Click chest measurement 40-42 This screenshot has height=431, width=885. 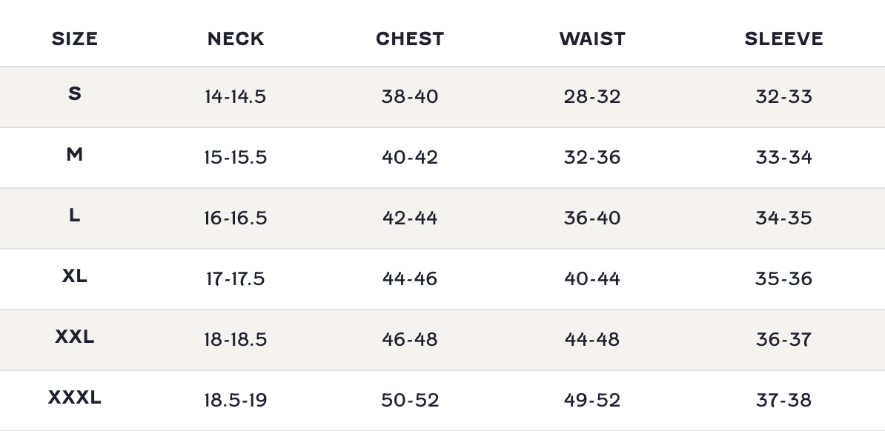pyautogui.click(x=410, y=157)
